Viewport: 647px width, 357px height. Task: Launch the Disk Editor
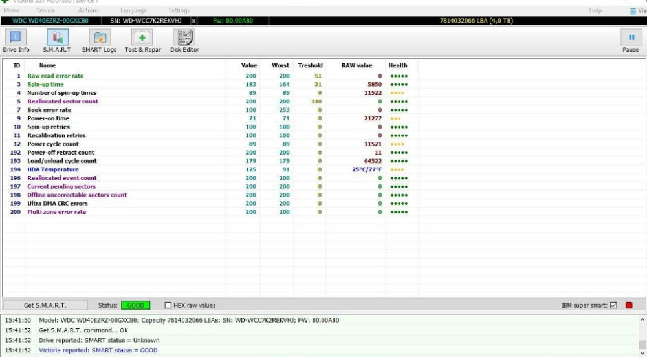point(184,41)
